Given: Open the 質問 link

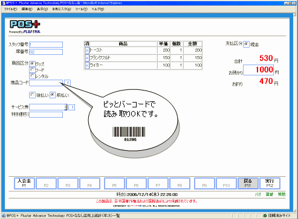Looking at the screenshot, I should pos(282,194).
